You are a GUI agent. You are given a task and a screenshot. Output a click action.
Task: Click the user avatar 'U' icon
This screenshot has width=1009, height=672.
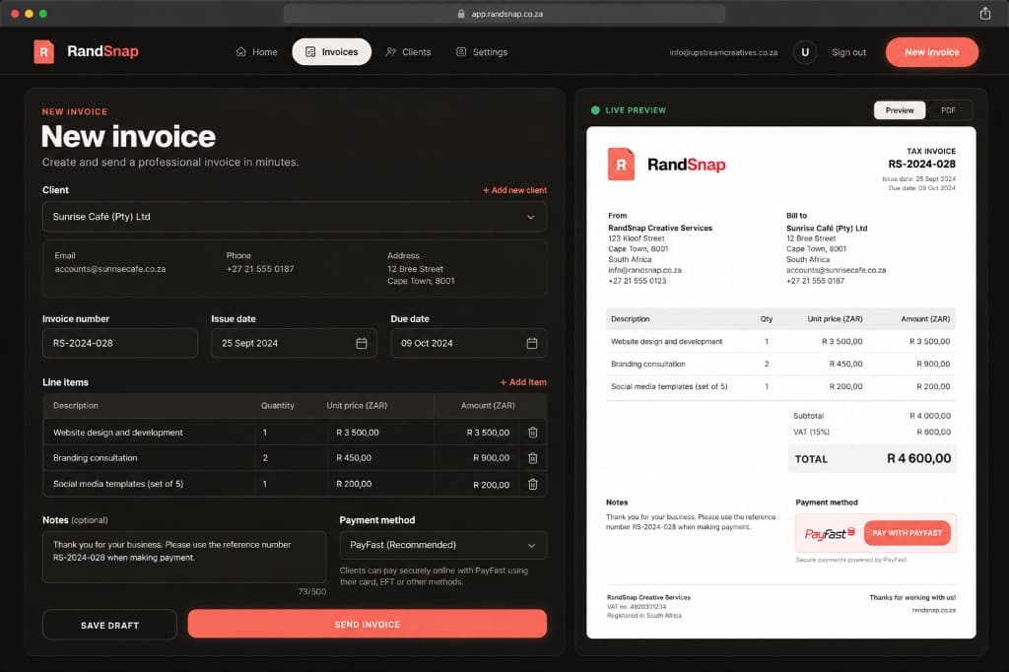pos(805,52)
